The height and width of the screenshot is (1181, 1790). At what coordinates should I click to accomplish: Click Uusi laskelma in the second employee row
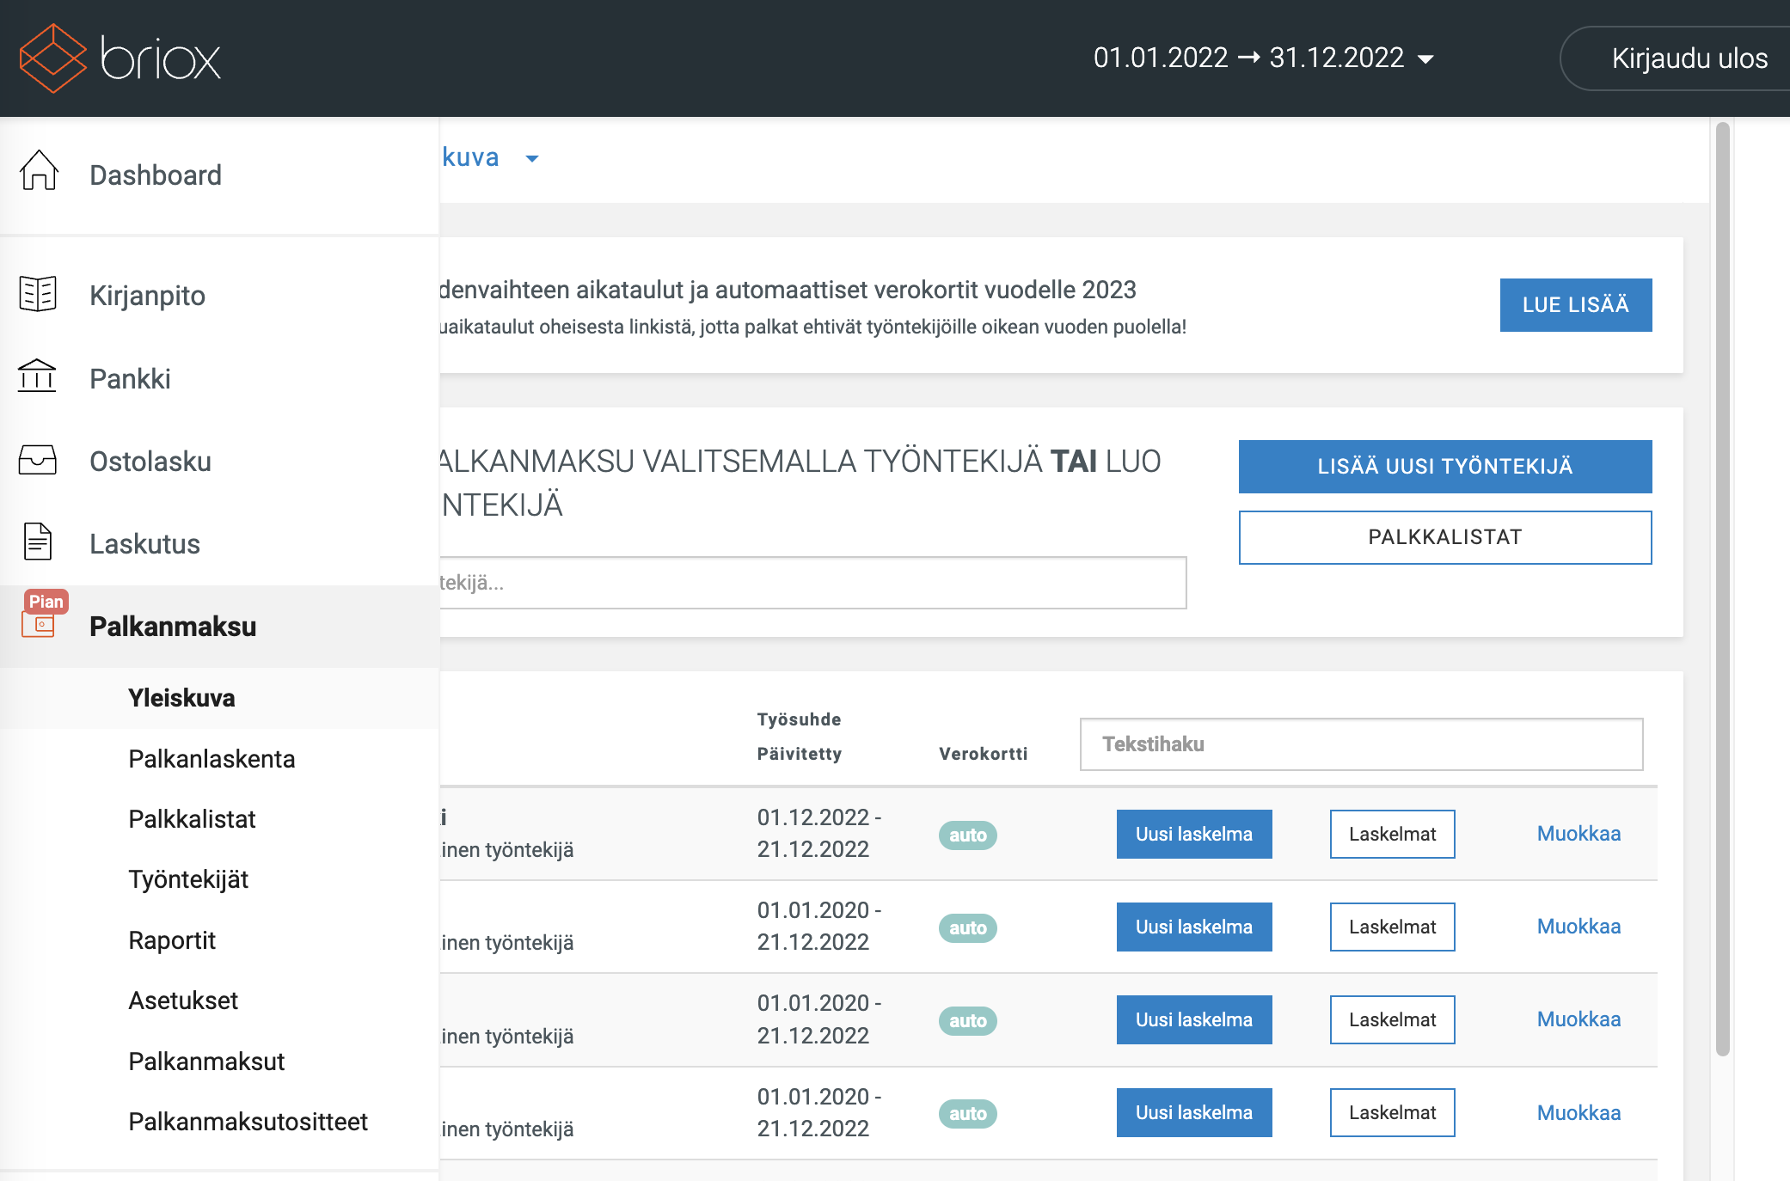point(1193,927)
